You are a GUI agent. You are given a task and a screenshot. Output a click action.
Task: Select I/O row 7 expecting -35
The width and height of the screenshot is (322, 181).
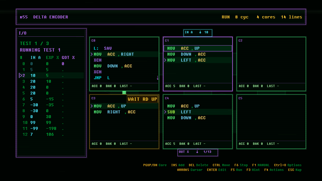51,105
